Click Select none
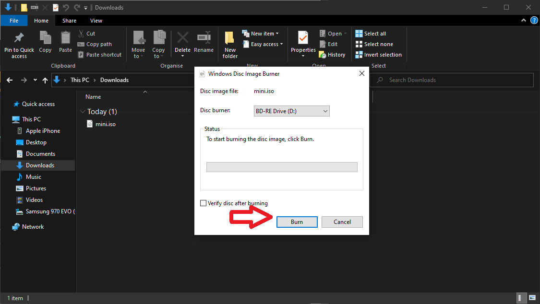The height and width of the screenshot is (304, 540). (374, 44)
